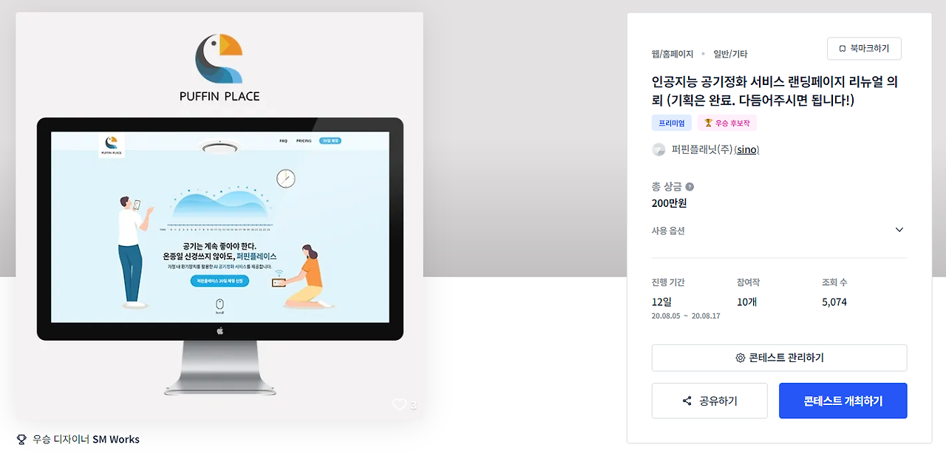Click the 북마크하기 button
Screen dimensions: 946x453
pyautogui.click(x=864, y=49)
